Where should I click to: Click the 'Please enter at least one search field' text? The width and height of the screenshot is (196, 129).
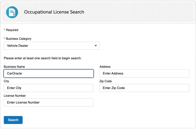[x=43, y=58]
